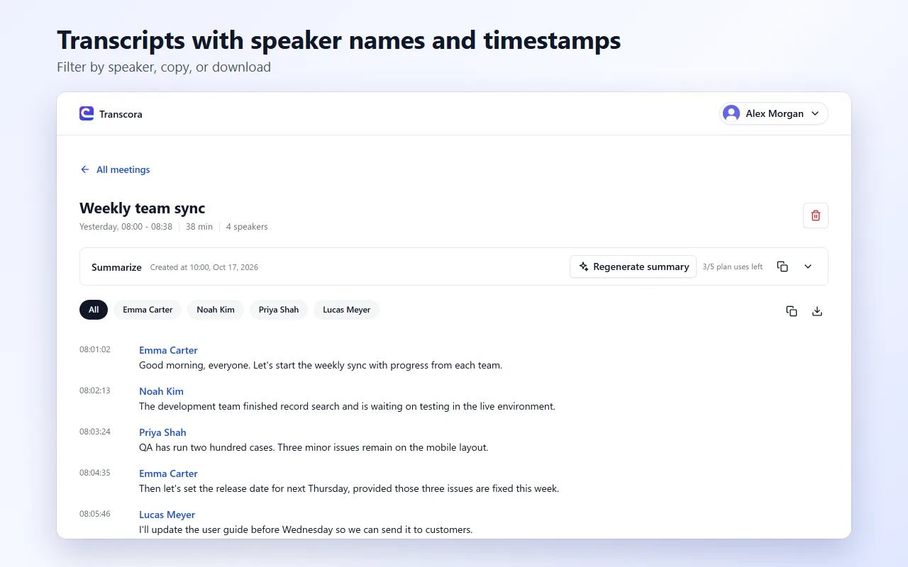The height and width of the screenshot is (567, 908).
Task: Copy the summary using its copy icon
Action: pos(782,266)
